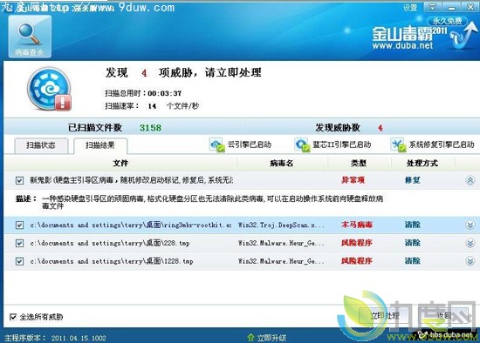
Task: Click the 病毒名 column header
Action: coord(282,163)
